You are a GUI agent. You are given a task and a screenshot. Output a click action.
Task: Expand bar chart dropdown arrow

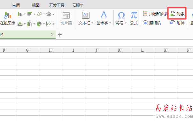[x=34, y=14]
